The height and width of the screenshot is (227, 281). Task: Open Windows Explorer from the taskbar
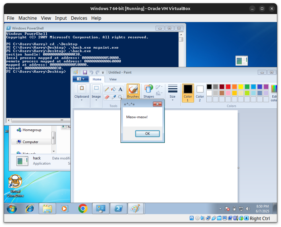tap(47, 208)
